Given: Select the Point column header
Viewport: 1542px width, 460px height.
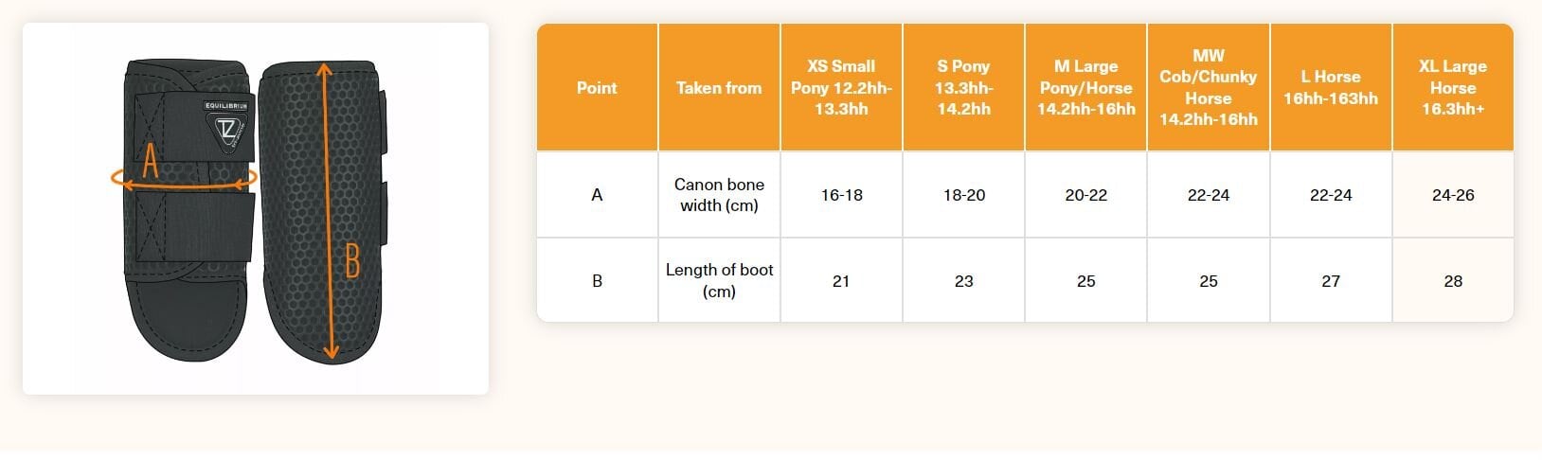Looking at the screenshot, I should 597,88.
